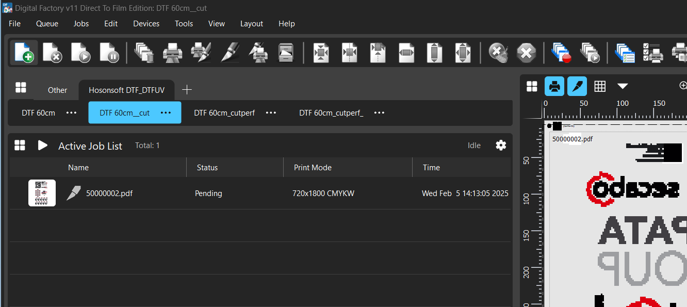687x307 pixels.
Task: Select the DTF 60cm queue button
Action: point(38,112)
